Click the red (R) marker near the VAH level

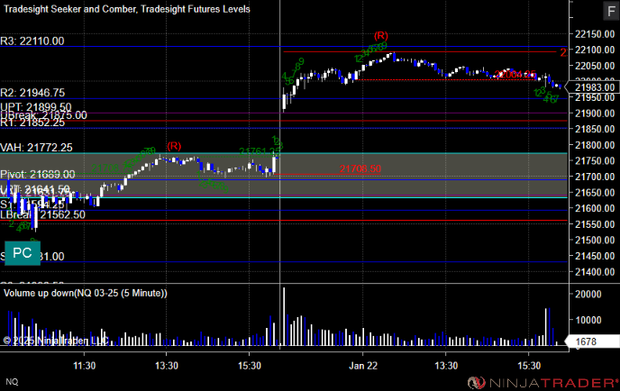click(x=174, y=146)
